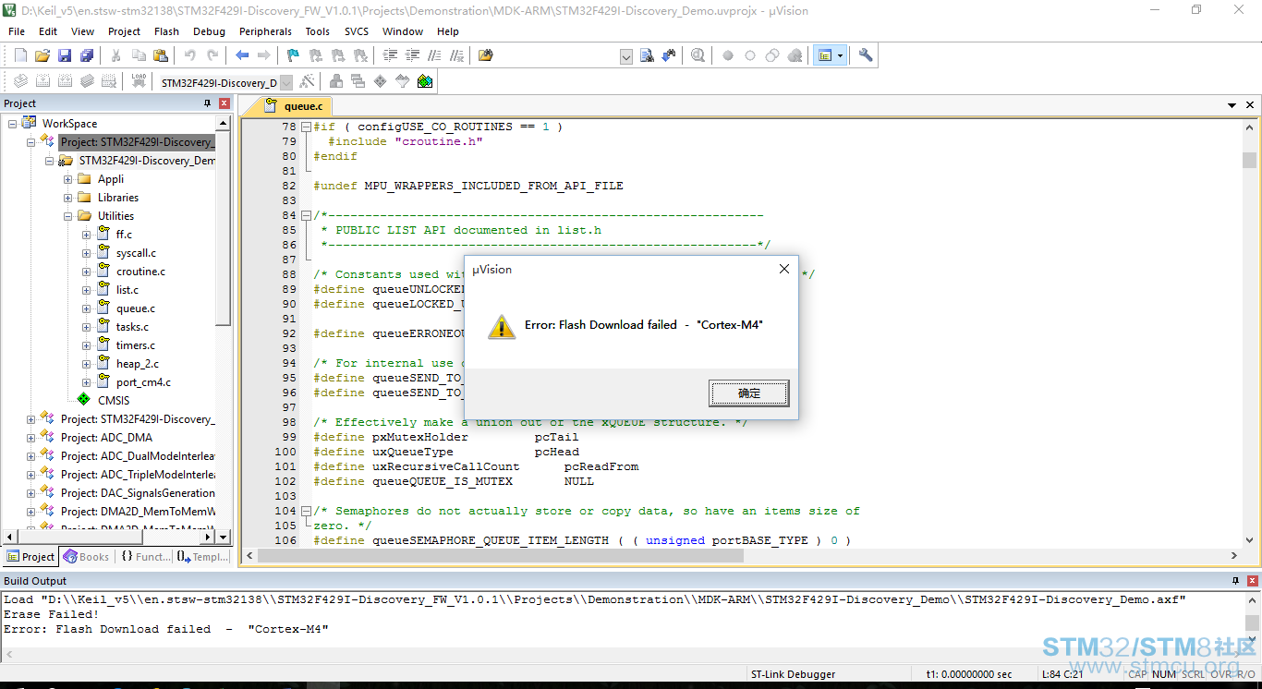Expand the Project: ADC_DMA node
This screenshot has width=1262, height=689.
tap(31, 438)
